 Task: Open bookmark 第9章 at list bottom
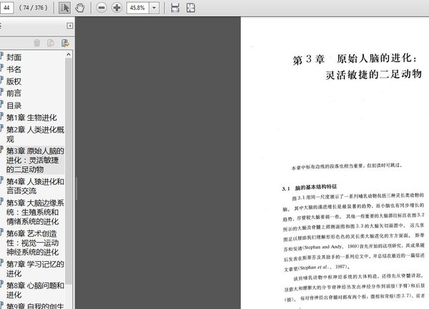tap(35, 305)
